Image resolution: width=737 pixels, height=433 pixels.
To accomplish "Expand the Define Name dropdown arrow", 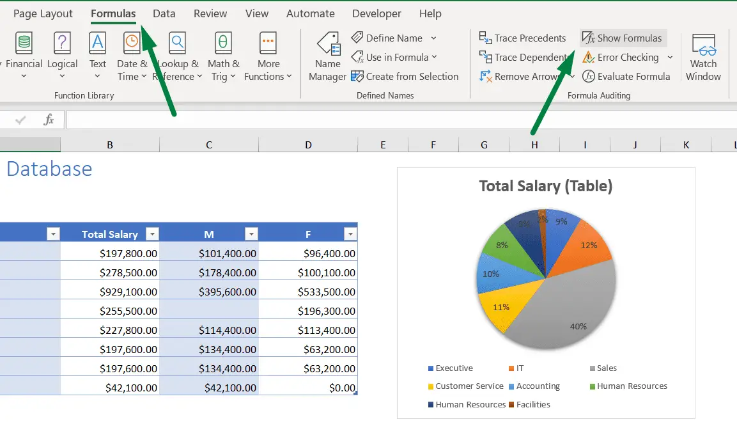I will tap(434, 38).
